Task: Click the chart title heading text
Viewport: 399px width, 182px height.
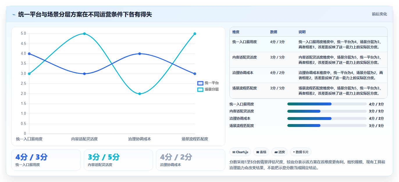Action: point(85,14)
